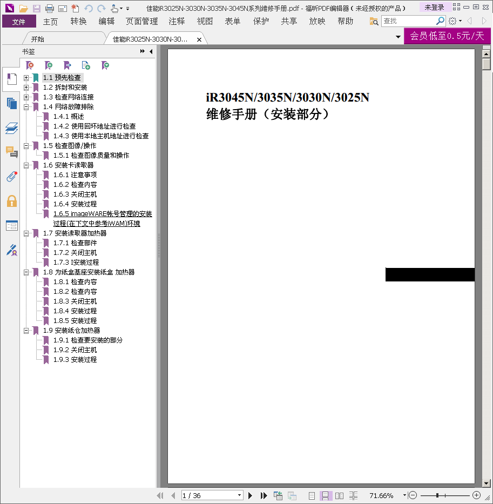493x504 pixels.
Task: Close the 佳能iR3025N document tab
Action: point(199,39)
